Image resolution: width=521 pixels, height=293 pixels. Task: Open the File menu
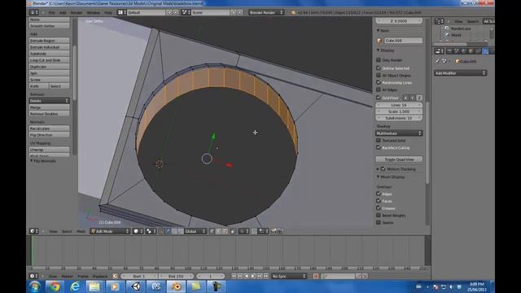[52, 12]
